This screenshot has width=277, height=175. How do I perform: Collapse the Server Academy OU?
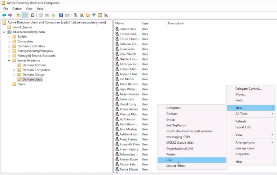click(x=9, y=60)
